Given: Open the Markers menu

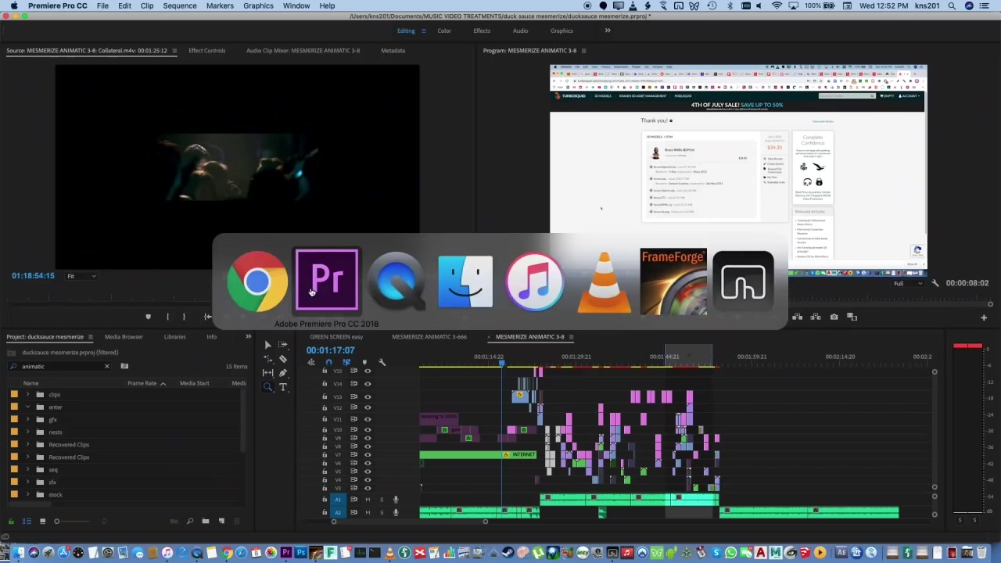Looking at the screenshot, I should [x=220, y=5].
